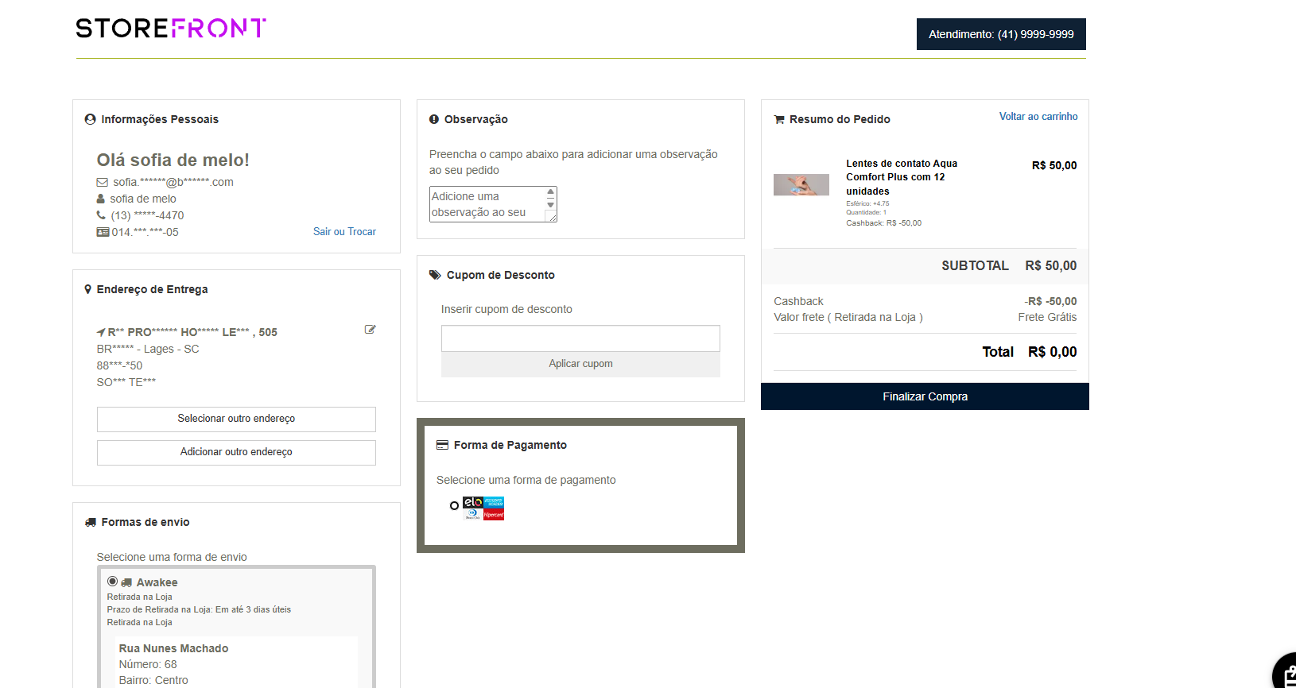Click the masked CPF 014.***.***-05
This screenshot has width=1296, height=688.
click(146, 232)
